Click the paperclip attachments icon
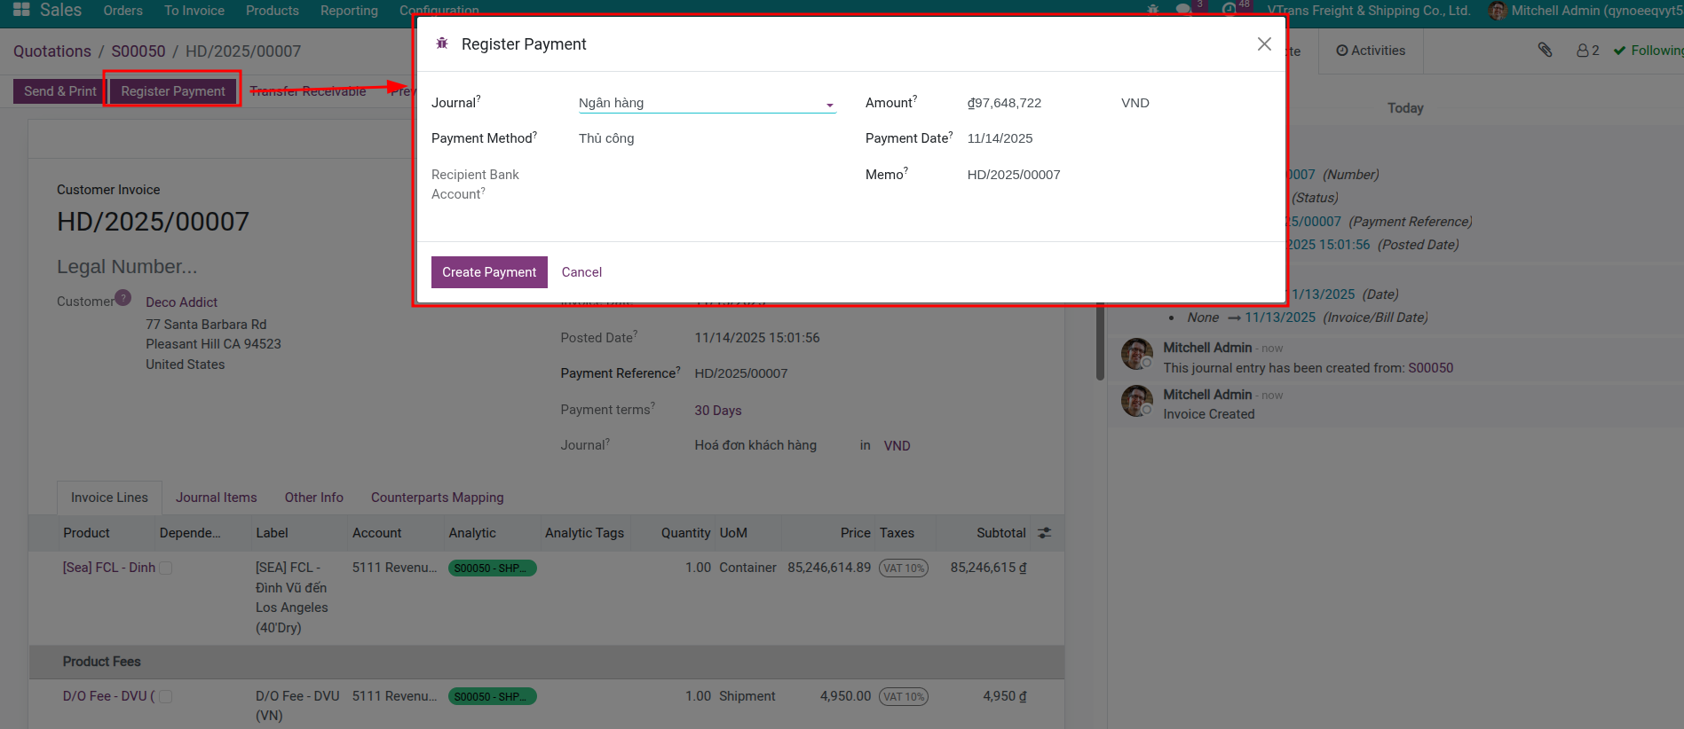The height and width of the screenshot is (729, 1684). pyautogui.click(x=1546, y=51)
